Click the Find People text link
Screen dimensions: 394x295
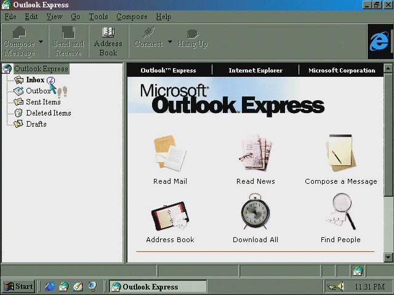340,240
